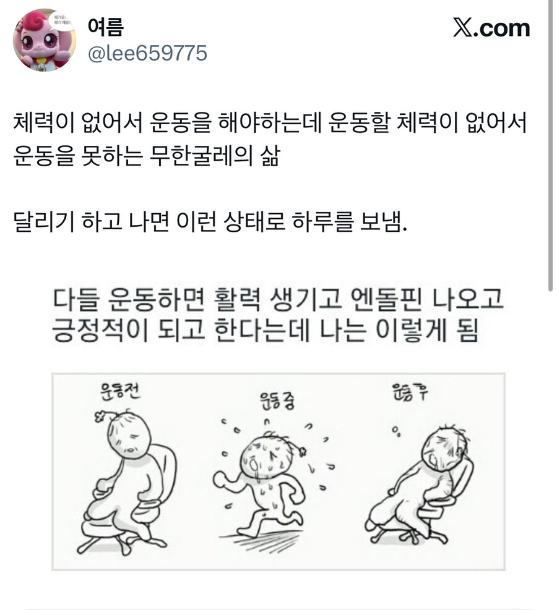Click the speech bubble inside the profile avatar

[62, 23]
